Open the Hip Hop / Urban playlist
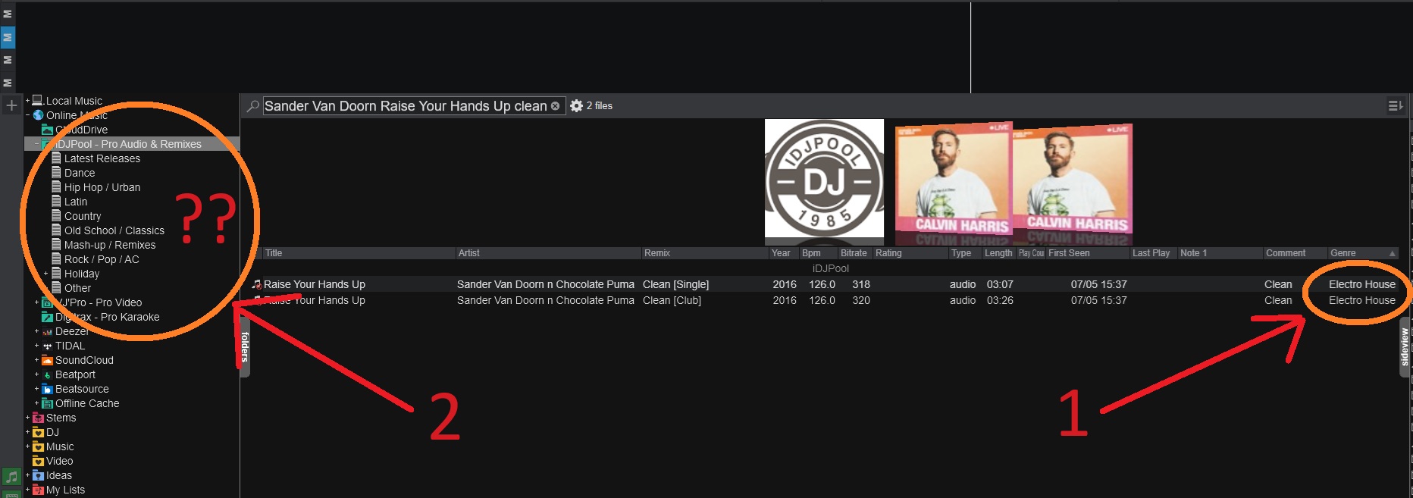The height and width of the screenshot is (498, 1413). point(102,187)
